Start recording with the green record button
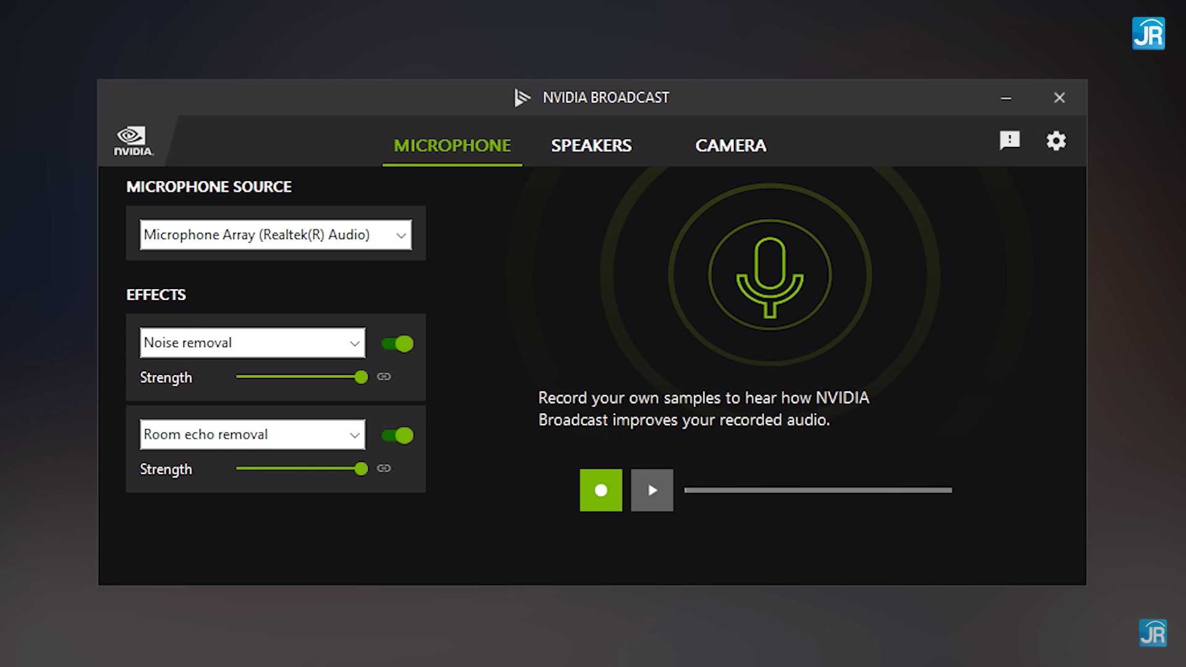 pyautogui.click(x=600, y=490)
